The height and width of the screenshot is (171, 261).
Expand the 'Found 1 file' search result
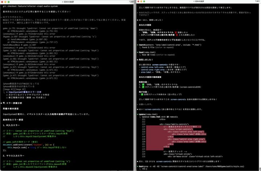pyautogui.click(x=158, y=47)
